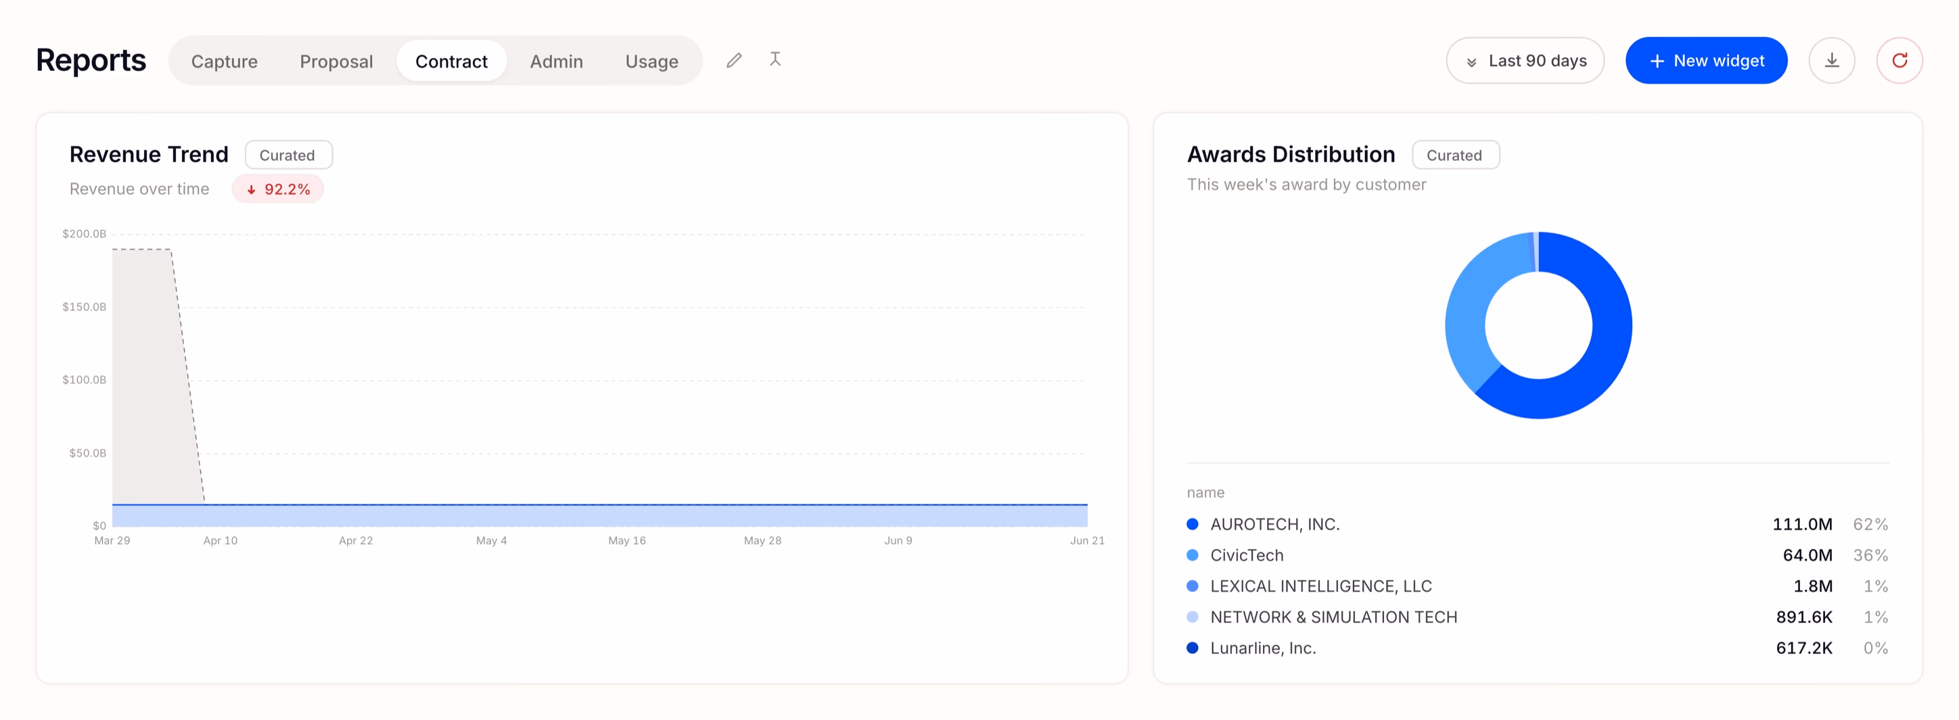
Task: Click the Awards Distribution widget title
Action: 1291,154
